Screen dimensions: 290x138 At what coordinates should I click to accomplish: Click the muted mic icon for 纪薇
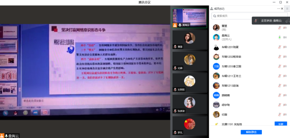point(279,114)
